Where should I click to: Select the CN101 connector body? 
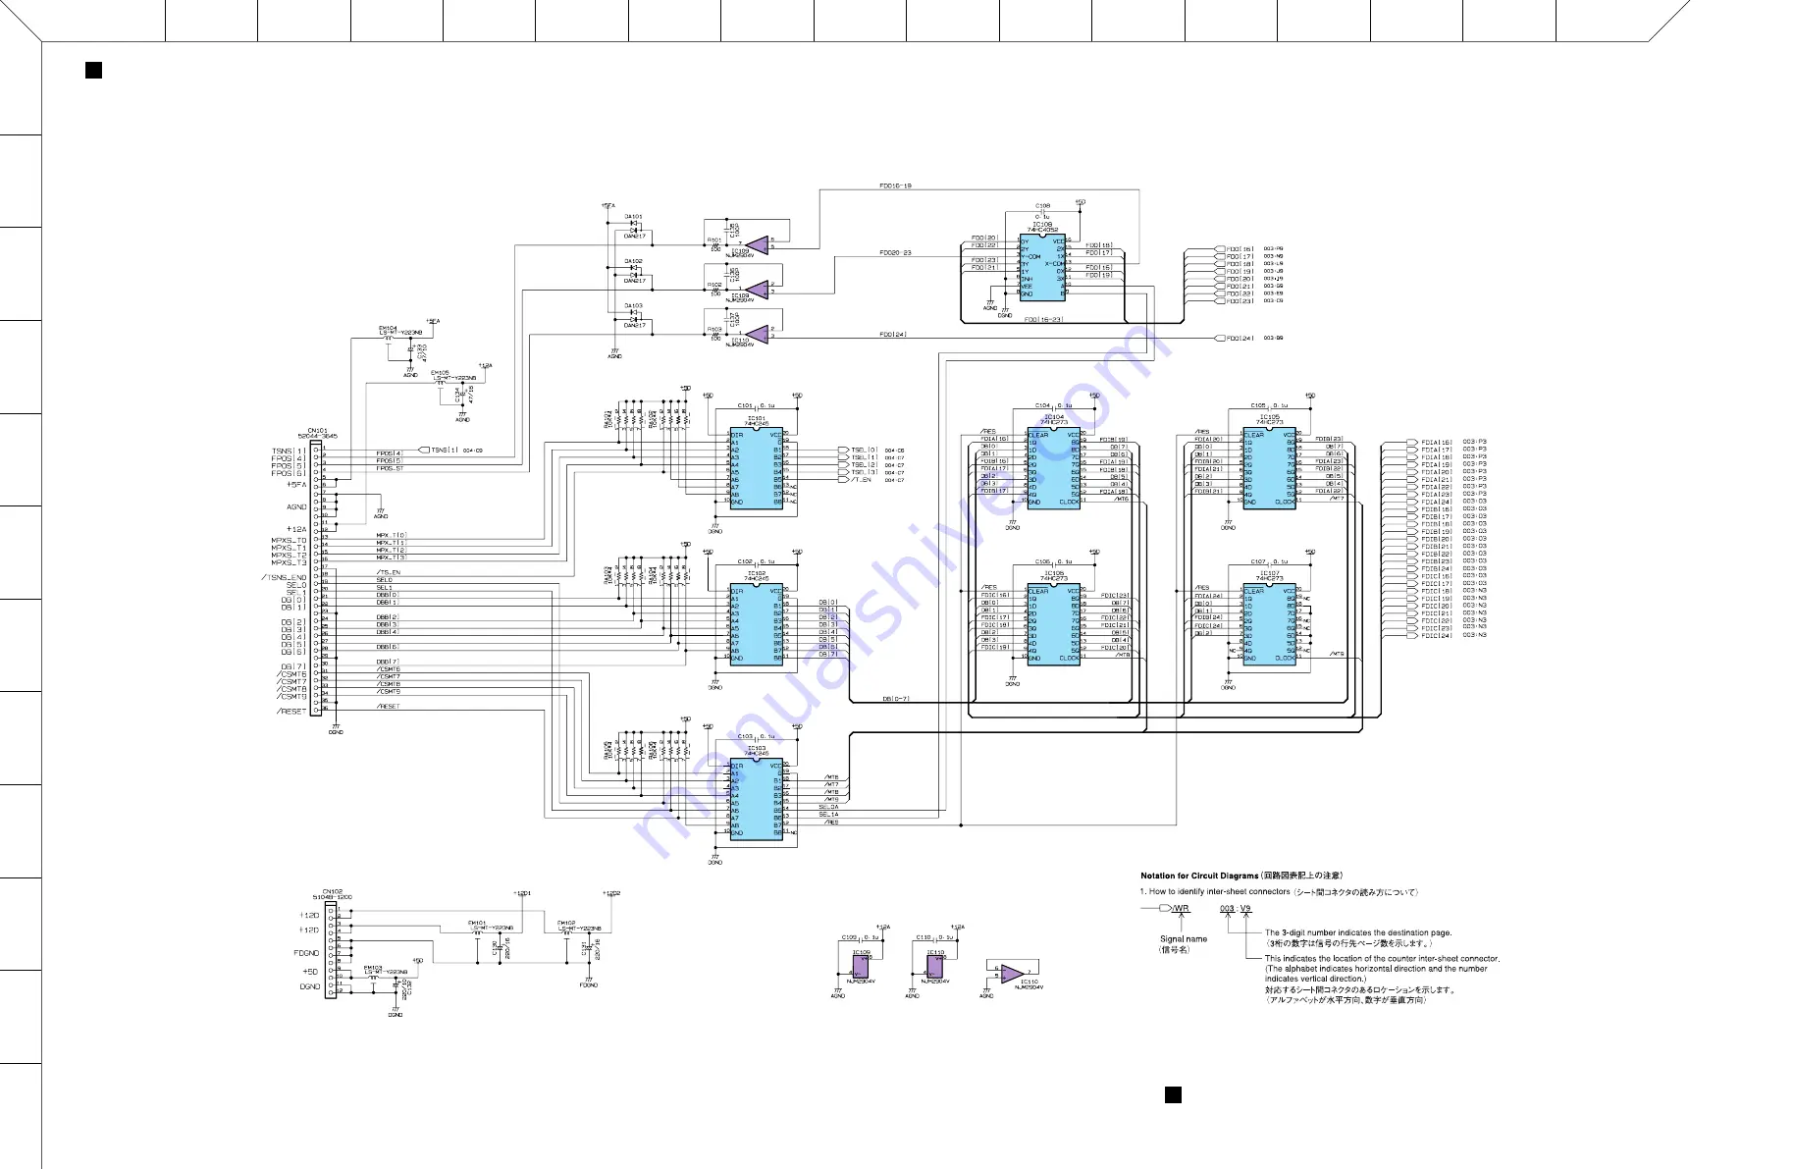315,578
